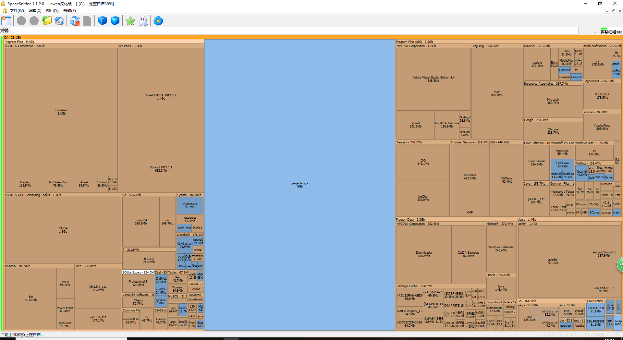The width and height of the screenshot is (623, 340).
Task: Select the highlighted Professional 5 124.0Mb block
Action: [138, 283]
